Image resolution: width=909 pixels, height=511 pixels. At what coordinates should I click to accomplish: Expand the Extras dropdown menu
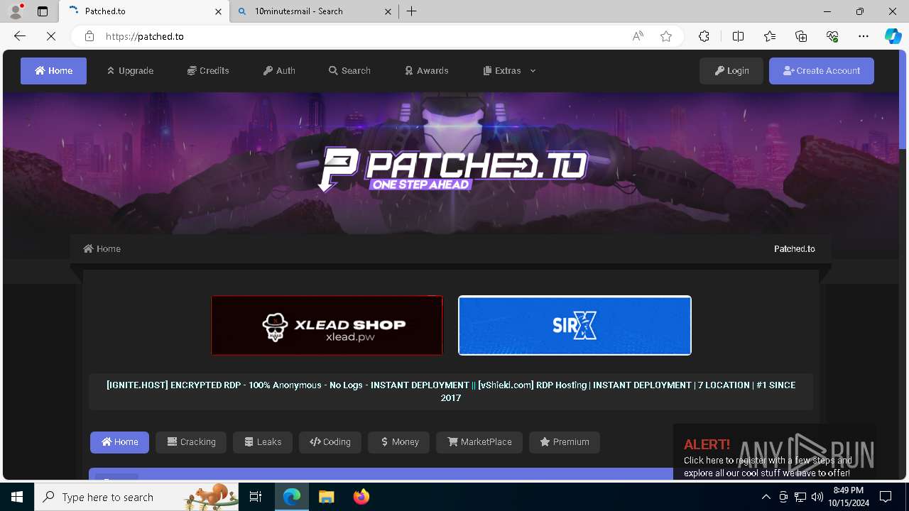[509, 71]
